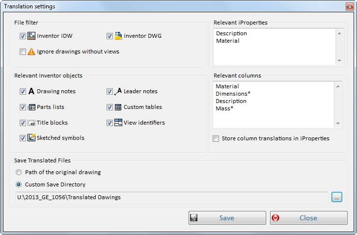
Task: Click the Drawing notes letter icon
Action: pyautogui.click(x=31, y=91)
